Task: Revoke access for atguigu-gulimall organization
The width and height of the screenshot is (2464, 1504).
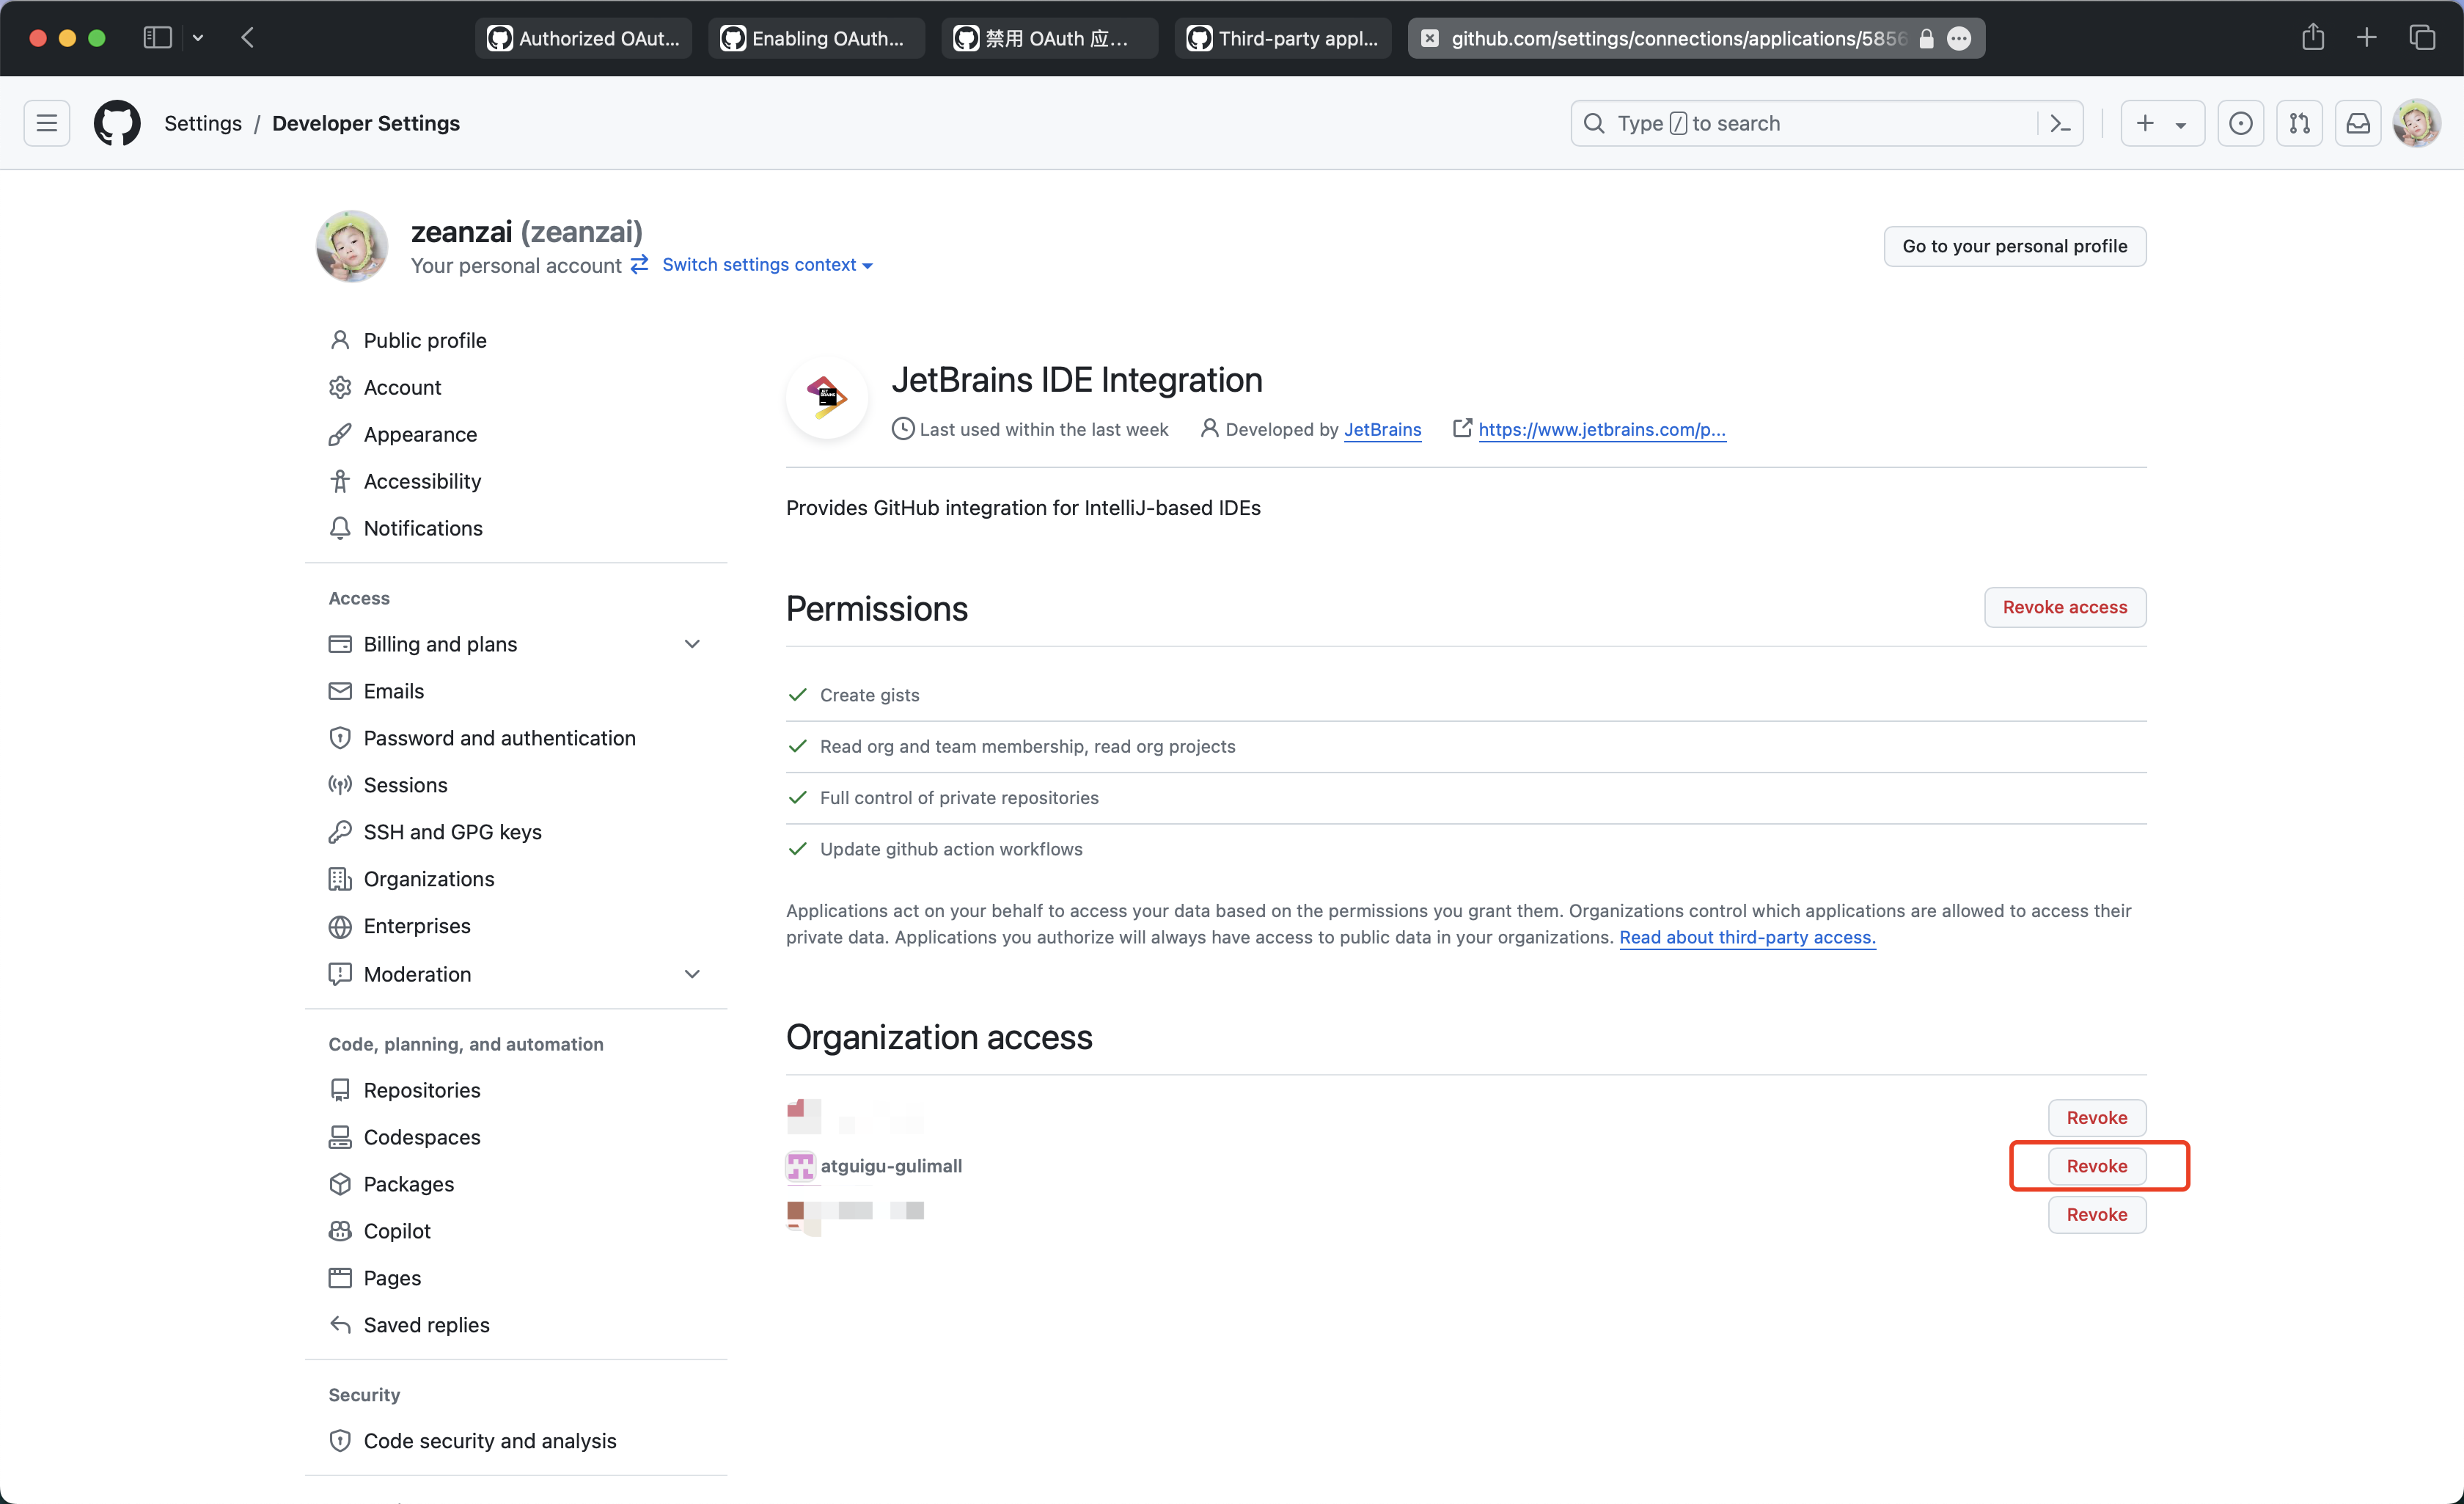Action: (2096, 1165)
